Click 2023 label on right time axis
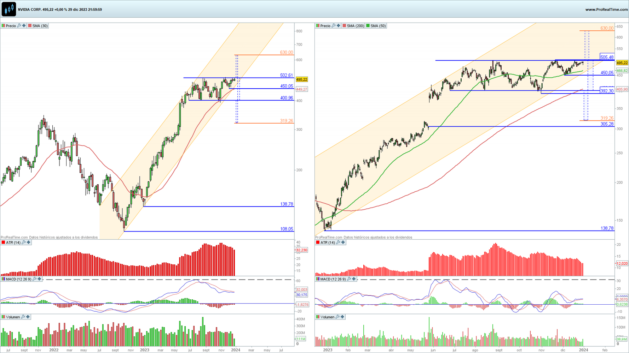Screen dimensions: 629x353 click(x=328, y=350)
